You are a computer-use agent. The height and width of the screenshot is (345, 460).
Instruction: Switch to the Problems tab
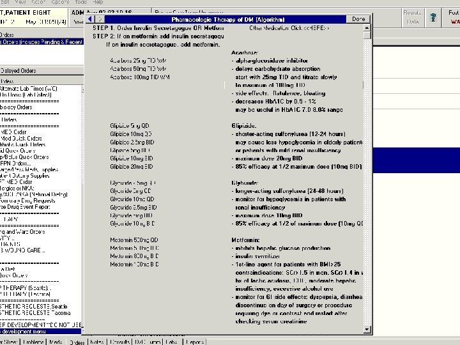point(33,342)
